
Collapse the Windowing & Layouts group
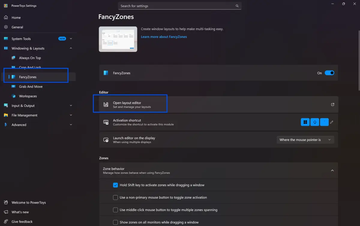coord(71,48)
